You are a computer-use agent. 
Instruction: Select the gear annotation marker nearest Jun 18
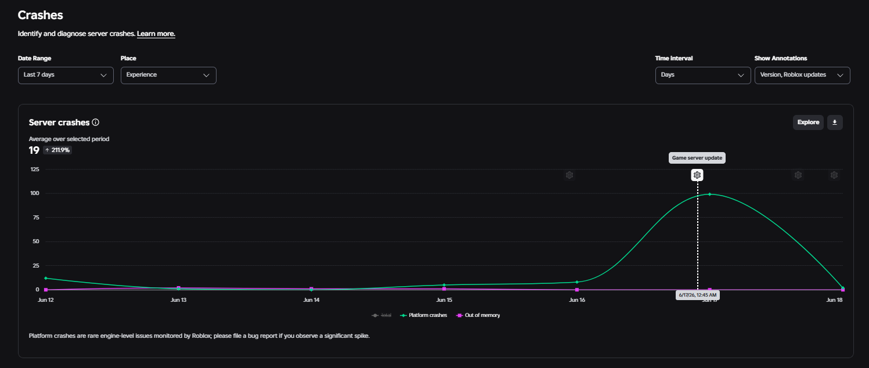pos(834,175)
